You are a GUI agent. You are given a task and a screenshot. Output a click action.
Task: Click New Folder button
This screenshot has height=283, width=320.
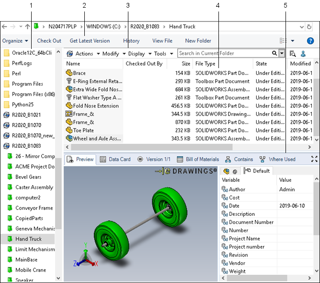(198, 41)
